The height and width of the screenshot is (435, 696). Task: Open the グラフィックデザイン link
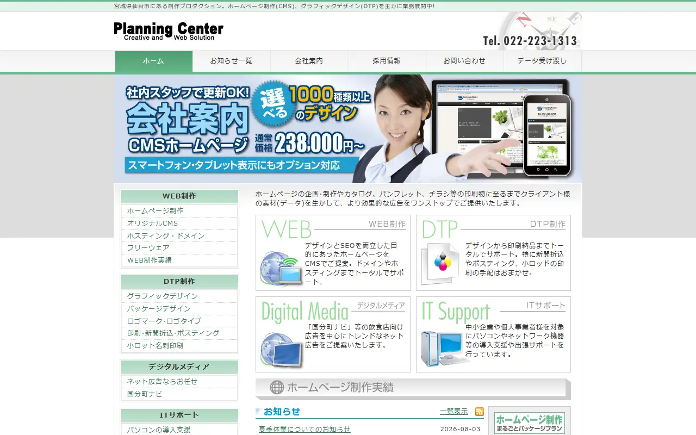coord(179,296)
